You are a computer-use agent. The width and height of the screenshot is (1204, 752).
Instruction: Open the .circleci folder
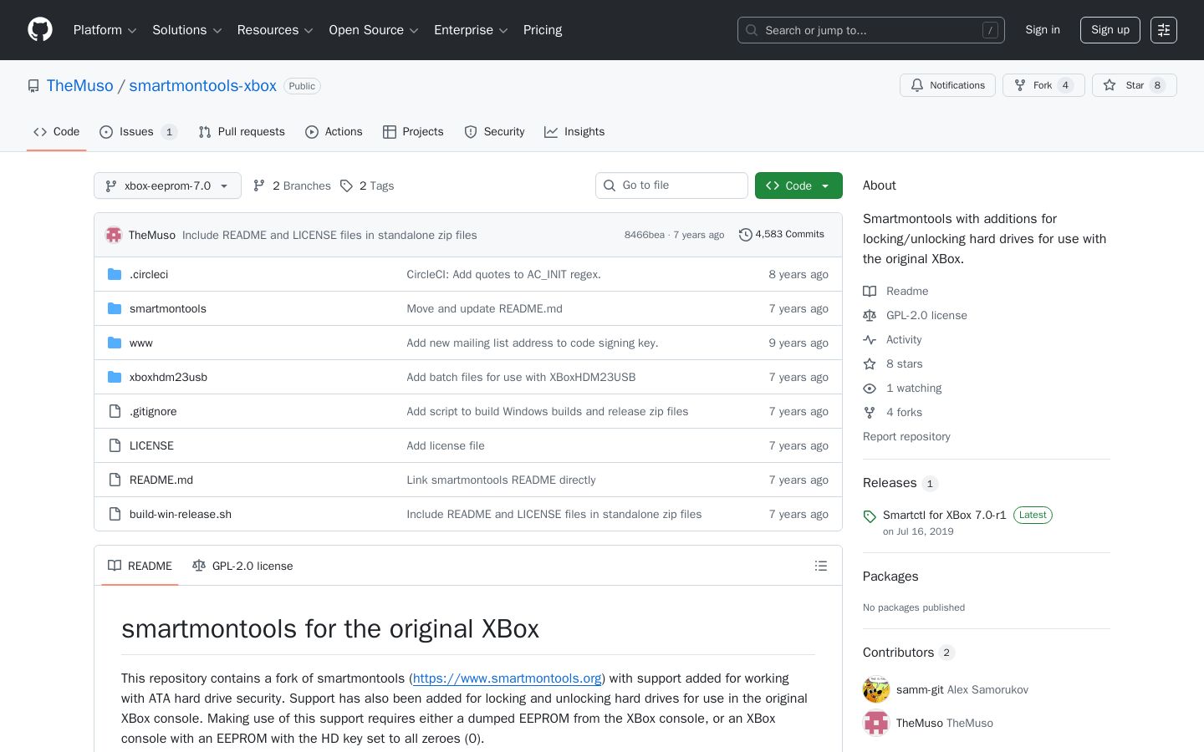pos(149,274)
